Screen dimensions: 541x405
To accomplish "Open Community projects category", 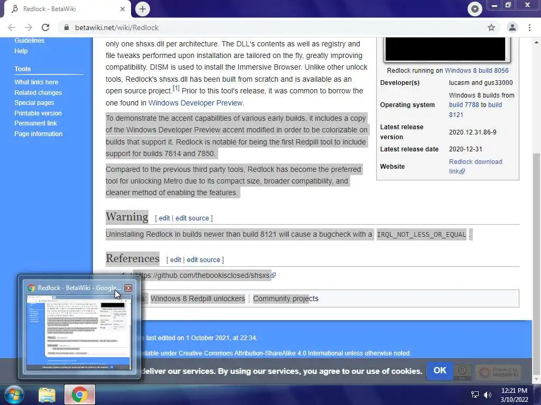I will (x=286, y=298).
